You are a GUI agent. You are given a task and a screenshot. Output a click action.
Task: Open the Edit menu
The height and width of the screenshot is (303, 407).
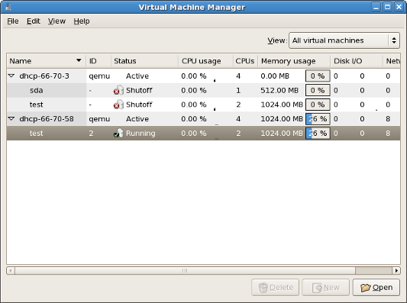34,21
